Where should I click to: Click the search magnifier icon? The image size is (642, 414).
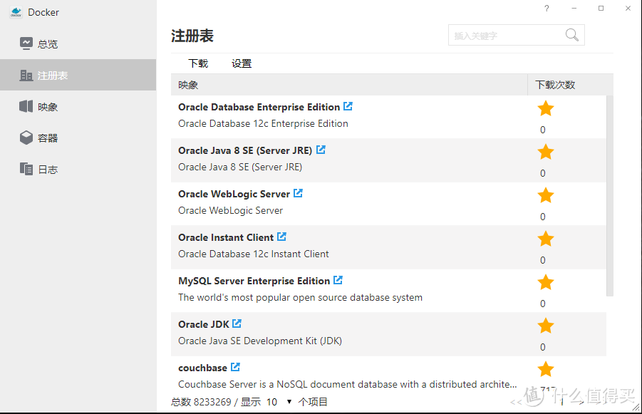(572, 35)
